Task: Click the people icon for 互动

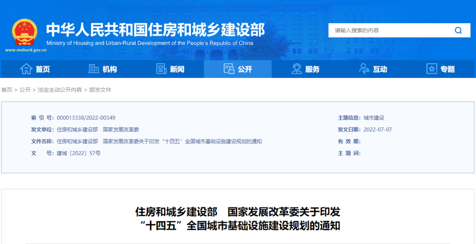Action: [x=364, y=69]
